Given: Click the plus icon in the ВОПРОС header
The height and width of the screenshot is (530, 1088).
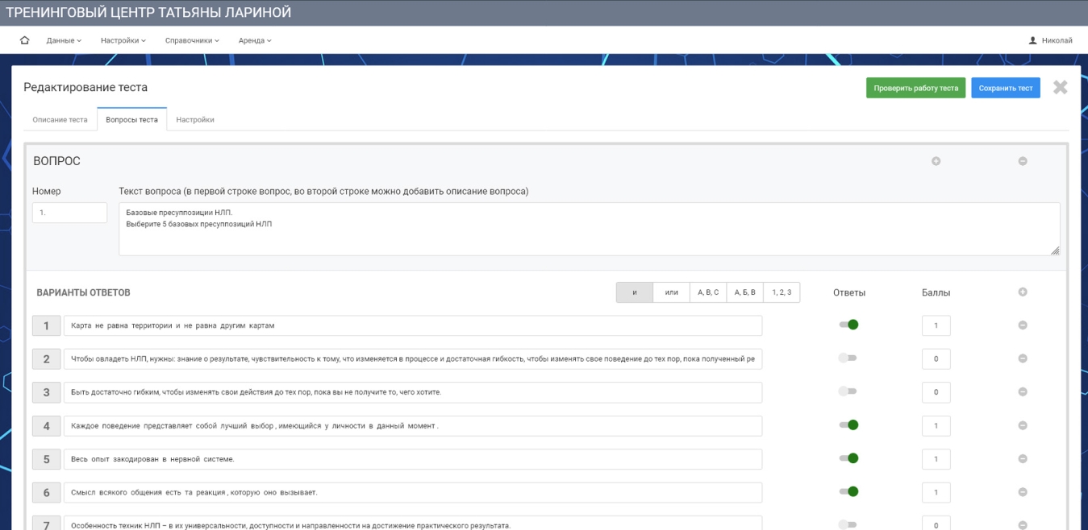Looking at the screenshot, I should click(x=936, y=161).
